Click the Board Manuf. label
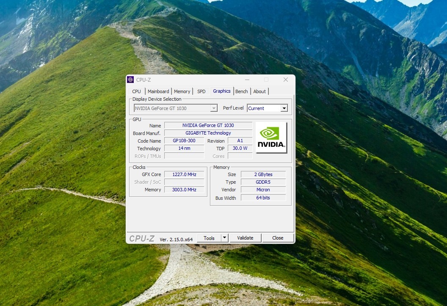 (146, 133)
